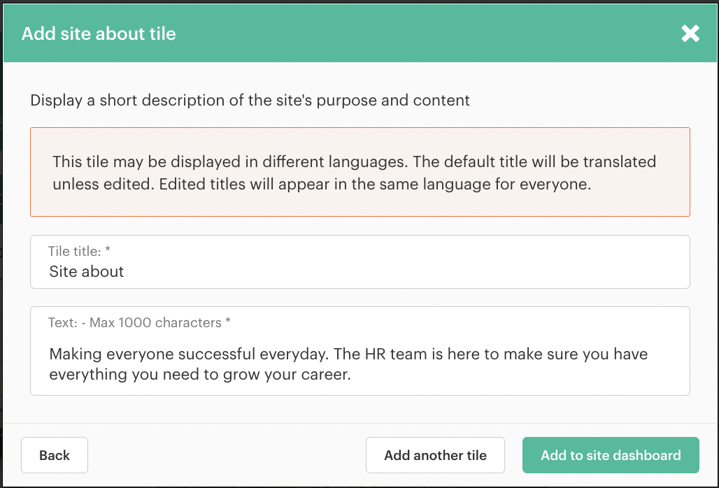
Task: Click the 'Tile title: *' label
Action: [x=79, y=251]
